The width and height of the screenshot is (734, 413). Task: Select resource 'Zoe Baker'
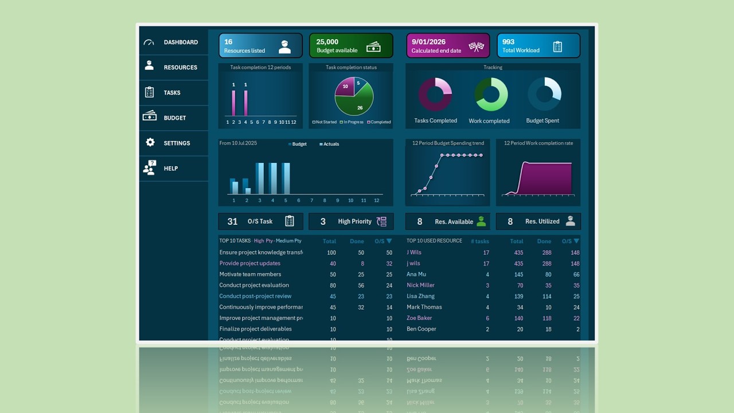[x=419, y=318]
